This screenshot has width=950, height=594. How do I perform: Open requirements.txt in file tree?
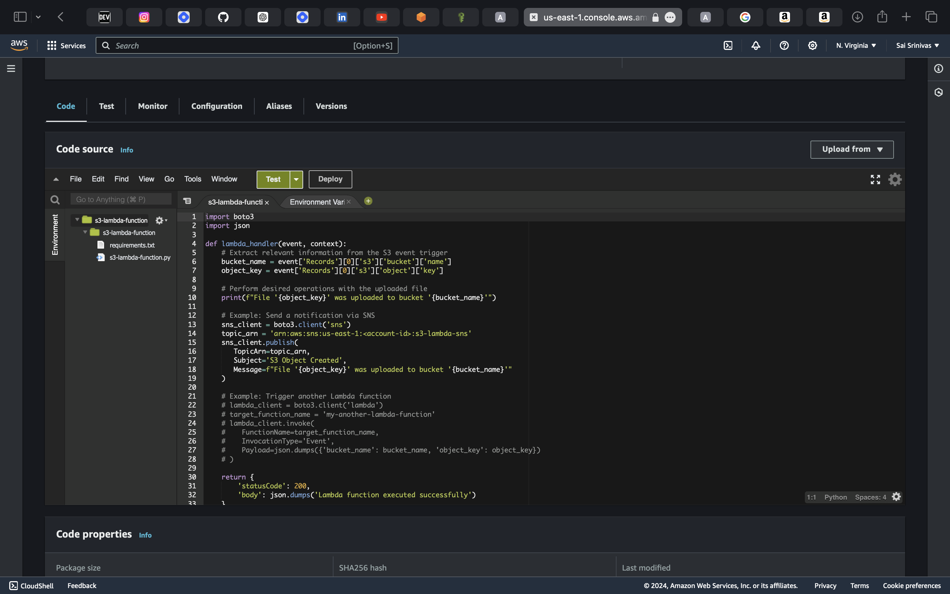pos(132,245)
